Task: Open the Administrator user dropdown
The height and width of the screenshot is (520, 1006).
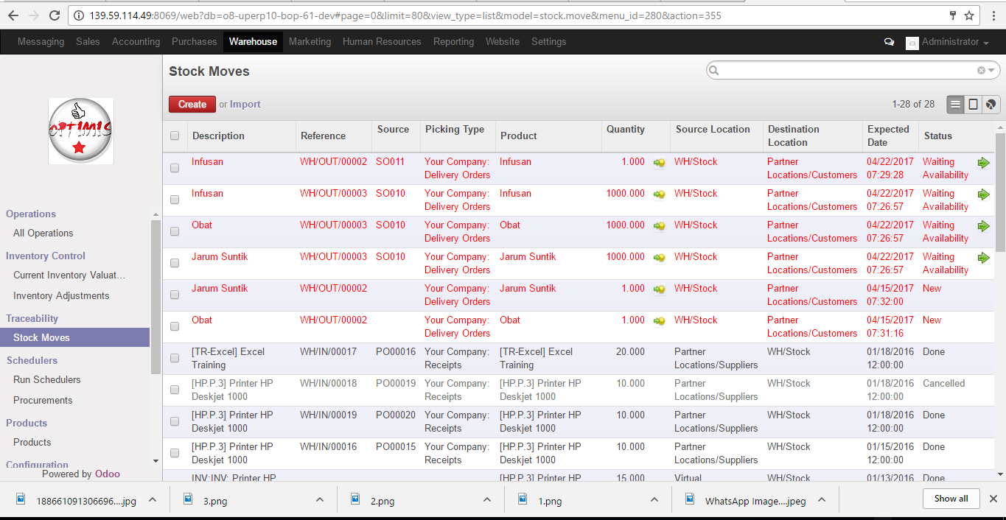Action: point(955,42)
